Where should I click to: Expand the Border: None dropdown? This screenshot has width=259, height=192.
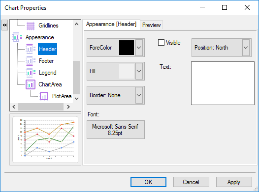point(139,95)
